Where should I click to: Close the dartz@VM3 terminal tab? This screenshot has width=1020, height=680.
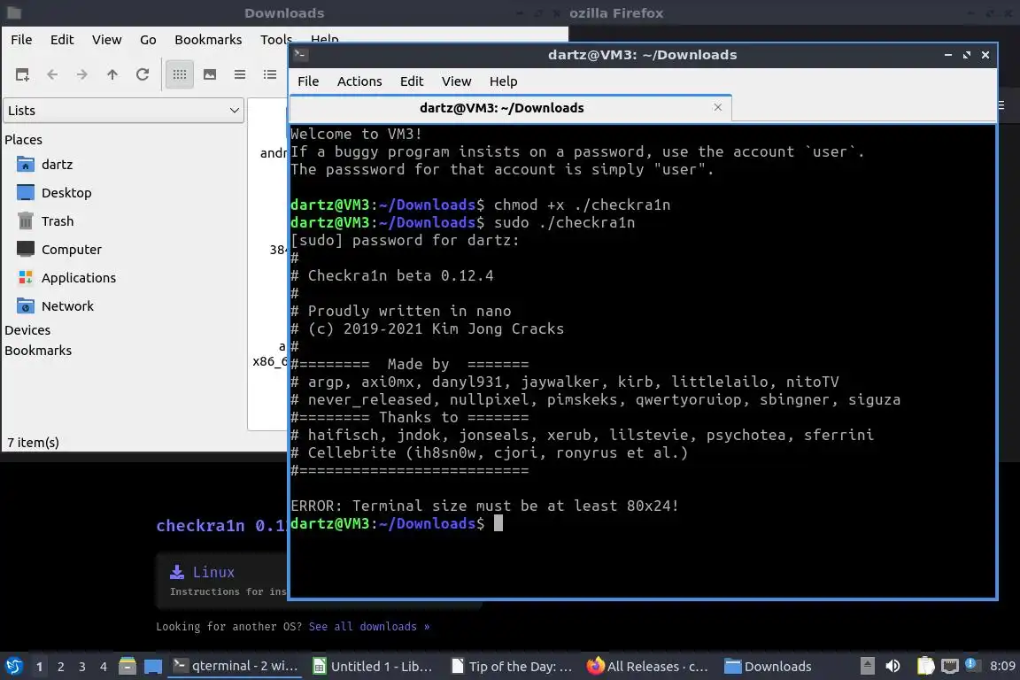pyautogui.click(x=717, y=107)
